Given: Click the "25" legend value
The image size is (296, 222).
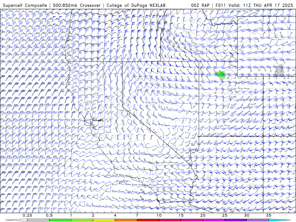Looking at the screenshot, I should 225,215.
